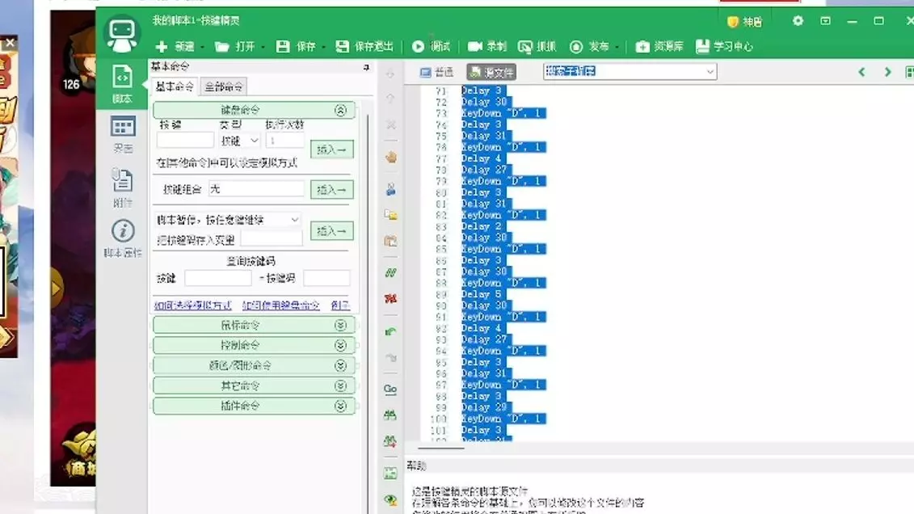Click the delete X icon in vertical toolbar
914x514 pixels.
pos(390,124)
